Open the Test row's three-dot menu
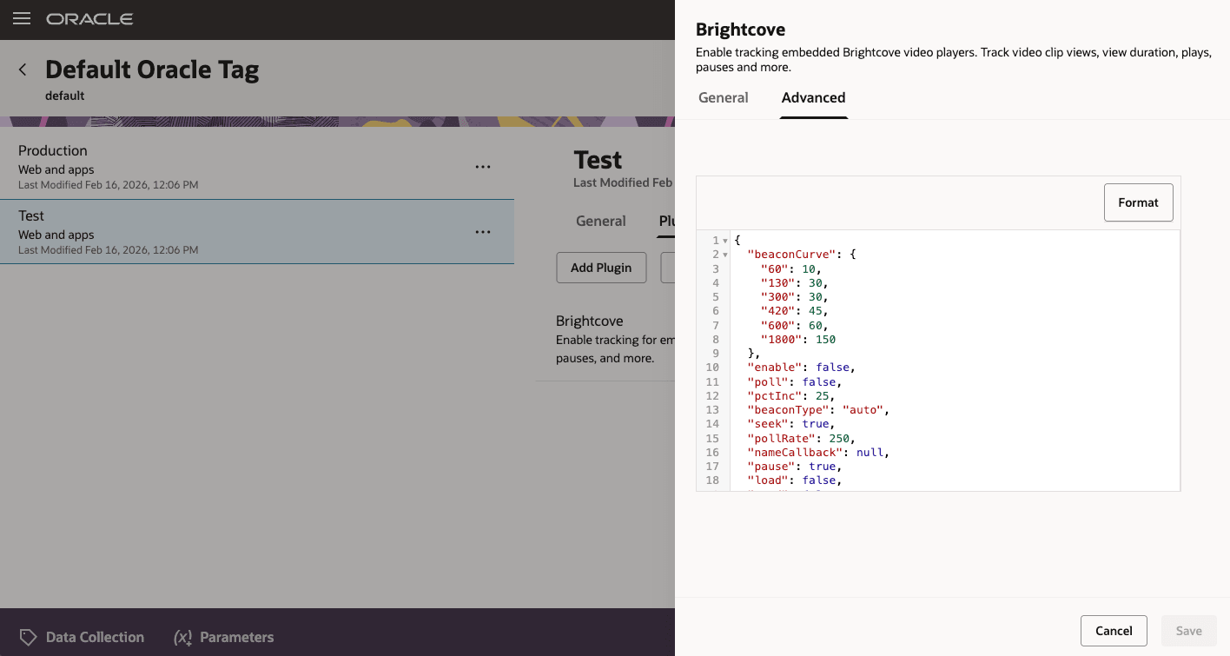Screen dimensions: 1230x656 [483, 232]
